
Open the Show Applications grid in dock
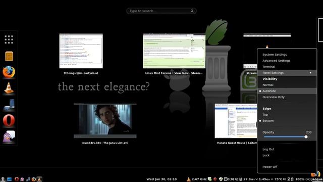click(9, 39)
